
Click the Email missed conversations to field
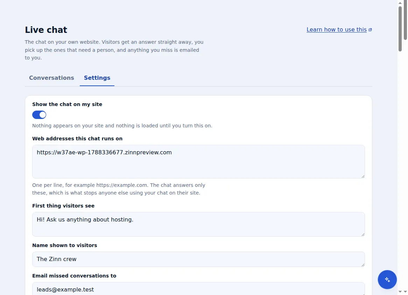[x=198, y=289]
